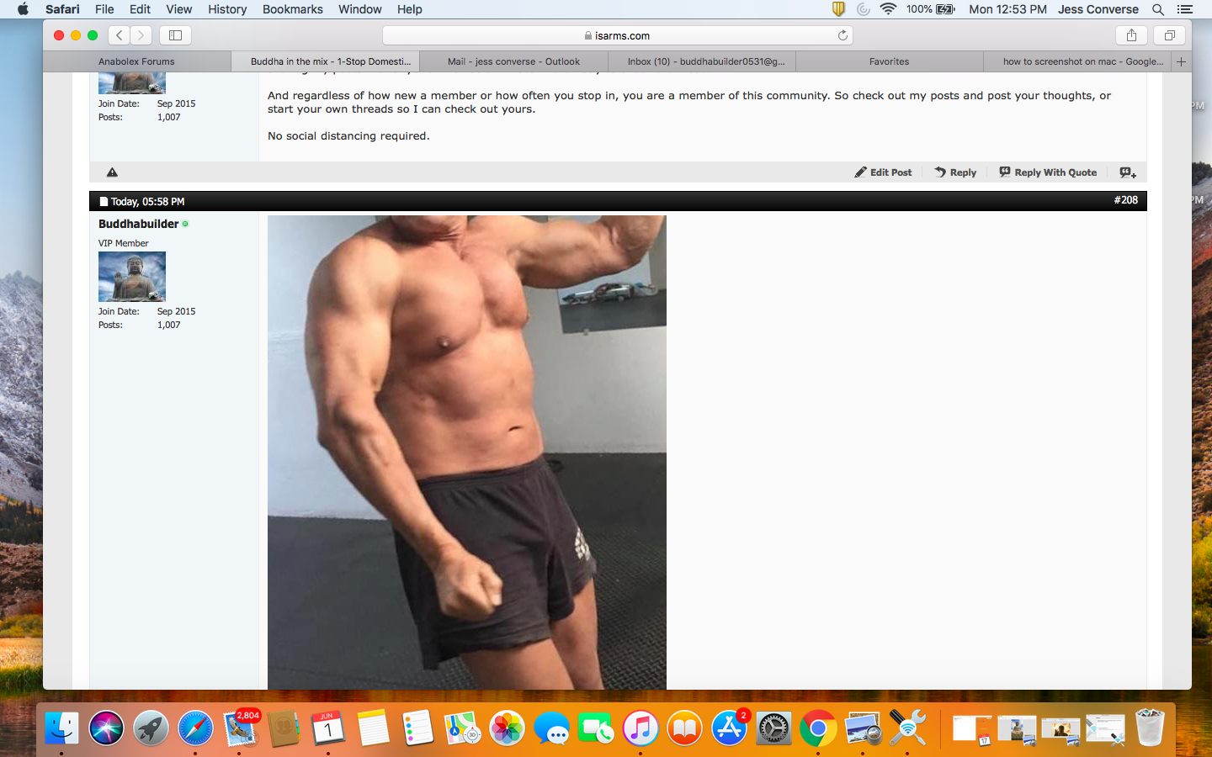Click the Buddhabuilder username link

(138, 224)
